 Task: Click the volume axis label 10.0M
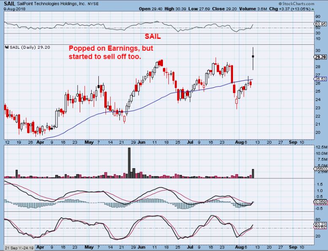point(322,153)
